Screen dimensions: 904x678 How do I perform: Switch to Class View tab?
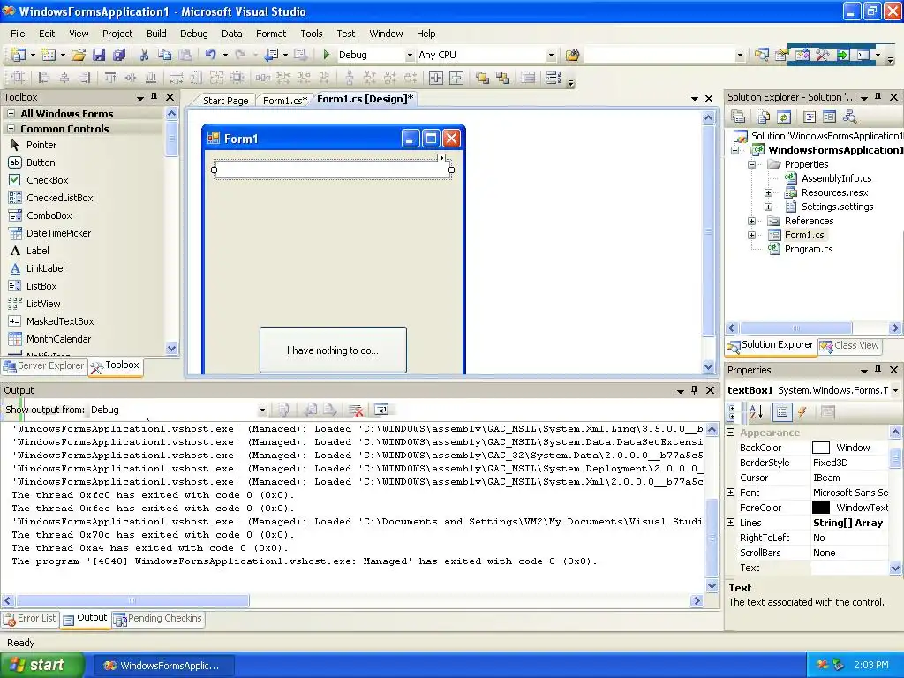[850, 345]
